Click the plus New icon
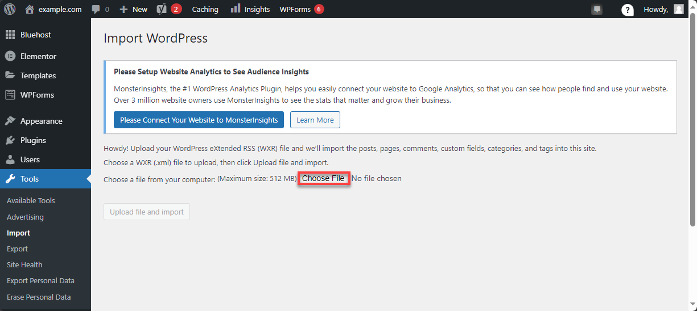 [x=123, y=10]
